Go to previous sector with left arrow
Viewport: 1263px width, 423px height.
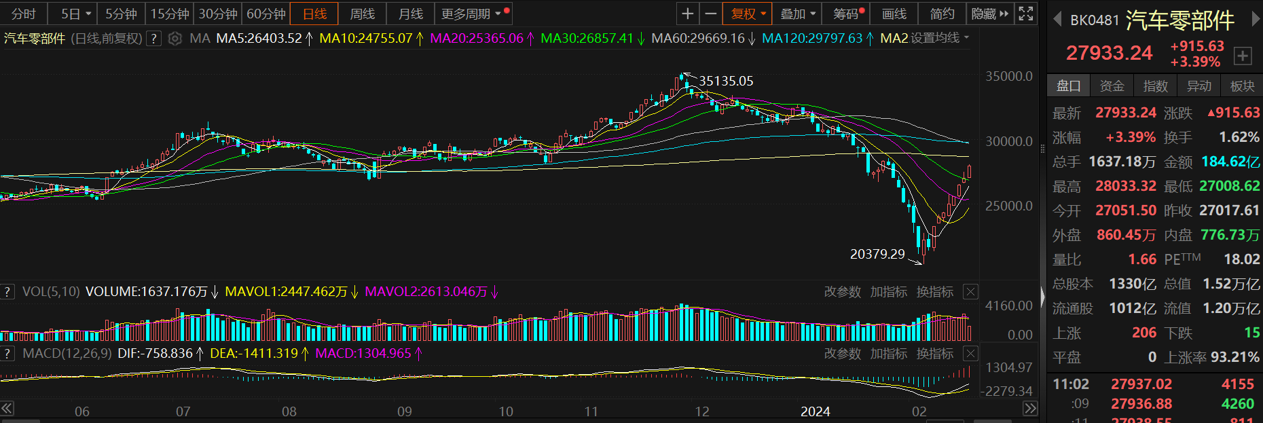[x=1057, y=20]
